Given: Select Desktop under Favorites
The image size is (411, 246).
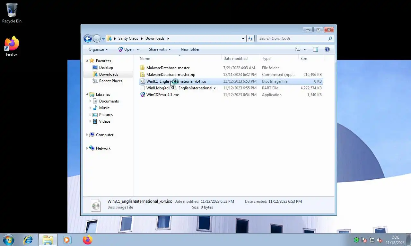Looking at the screenshot, I should [106, 68].
